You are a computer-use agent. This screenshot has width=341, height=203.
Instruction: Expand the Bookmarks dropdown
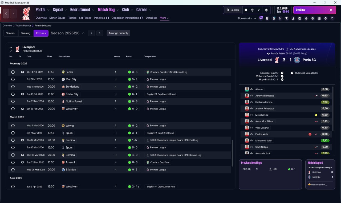[247, 18]
